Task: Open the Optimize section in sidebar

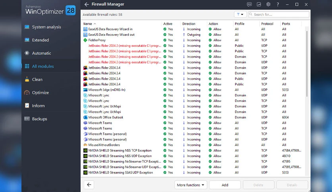Action: coord(41,92)
